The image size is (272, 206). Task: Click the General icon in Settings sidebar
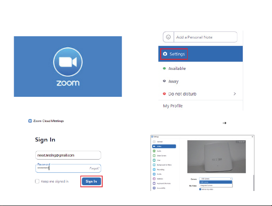[x=154, y=142]
